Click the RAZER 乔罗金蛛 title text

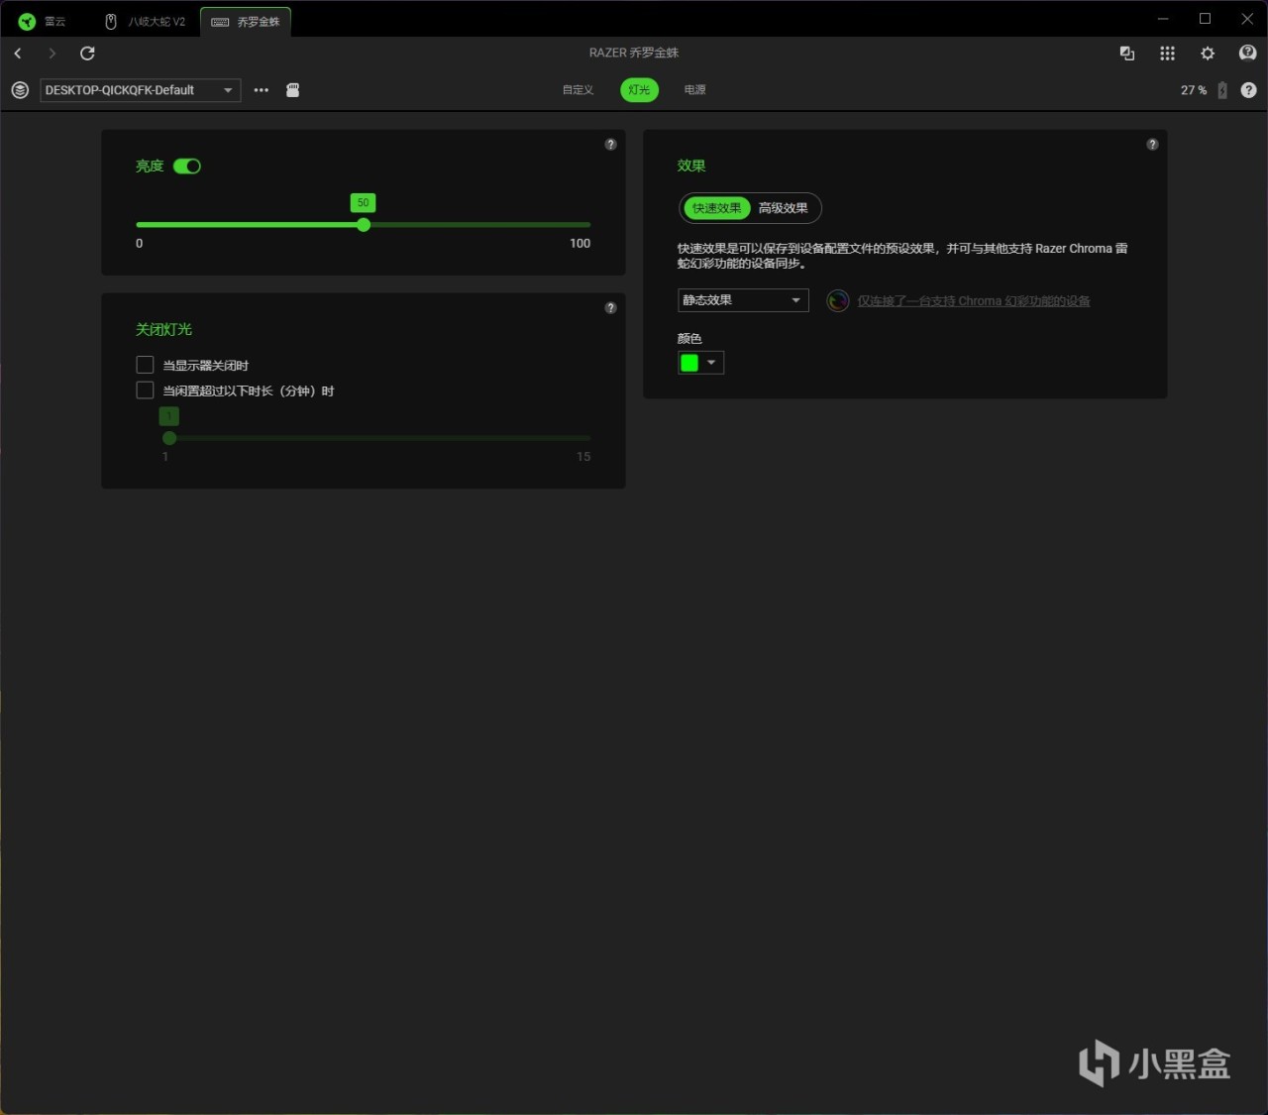coord(634,53)
